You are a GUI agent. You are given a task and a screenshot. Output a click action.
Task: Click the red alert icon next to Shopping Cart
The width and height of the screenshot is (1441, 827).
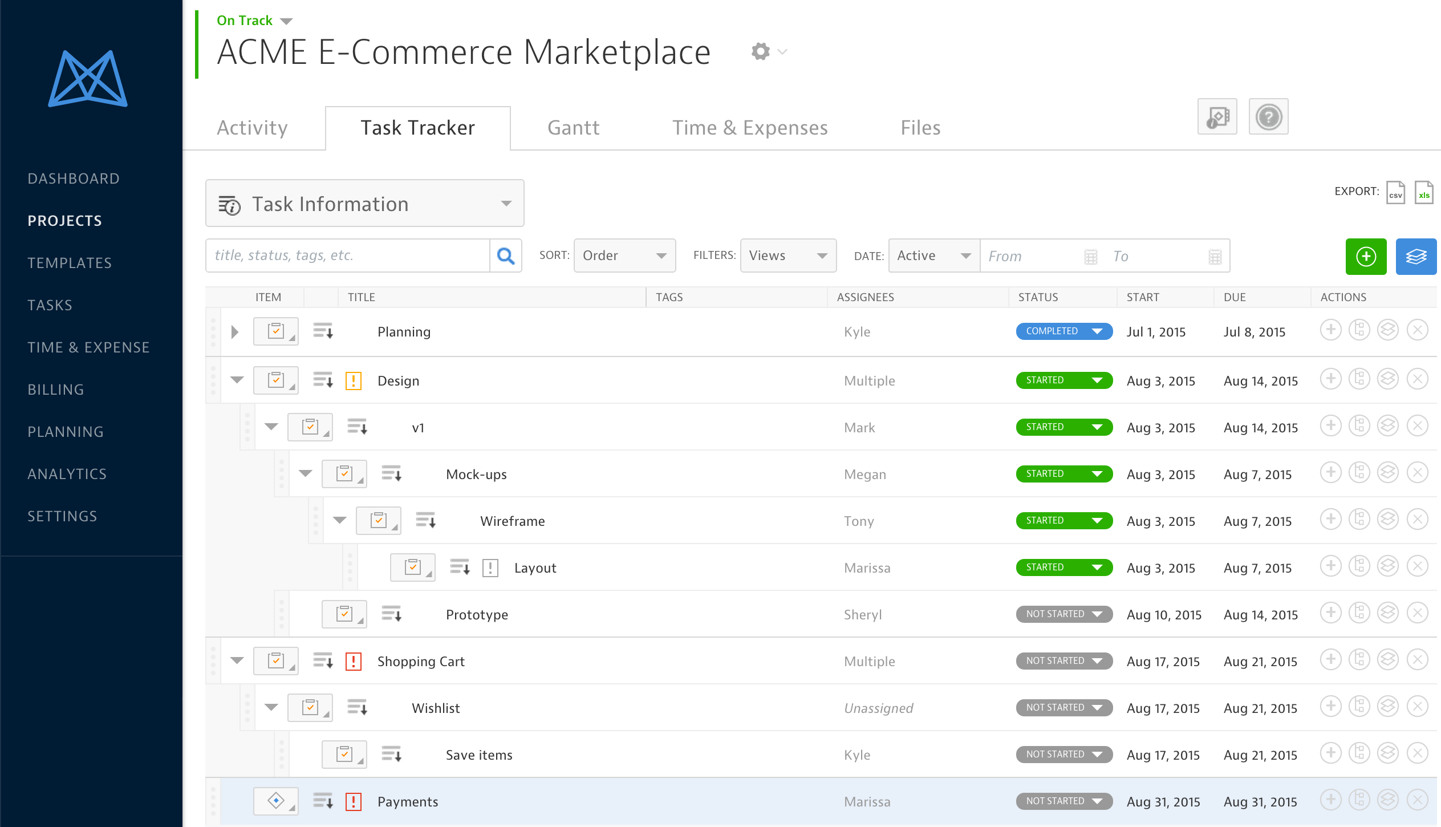tap(354, 661)
